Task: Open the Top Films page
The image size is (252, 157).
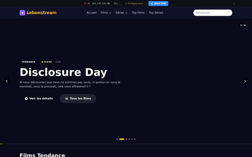Action: (138, 13)
